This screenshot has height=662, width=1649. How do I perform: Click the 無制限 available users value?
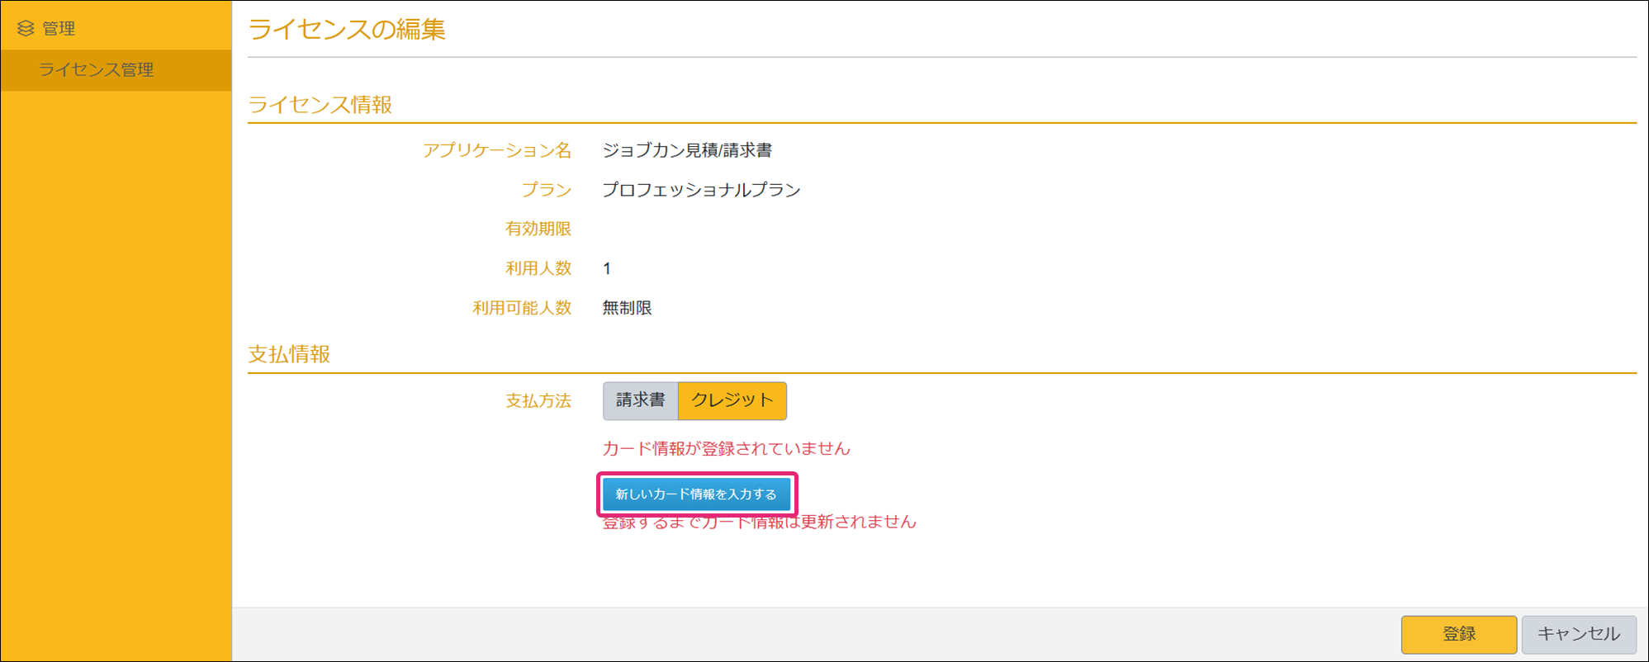(x=627, y=308)
